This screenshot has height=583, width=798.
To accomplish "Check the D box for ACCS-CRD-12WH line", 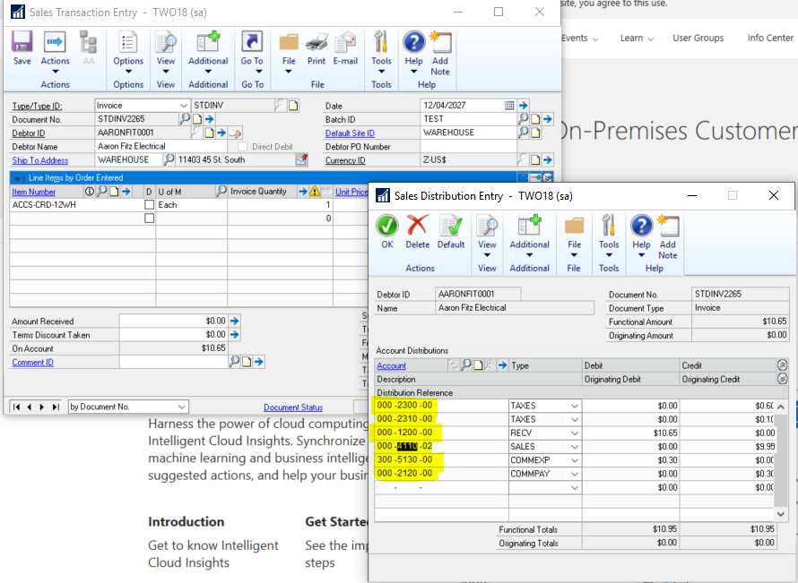I will (x=150, y=205).
